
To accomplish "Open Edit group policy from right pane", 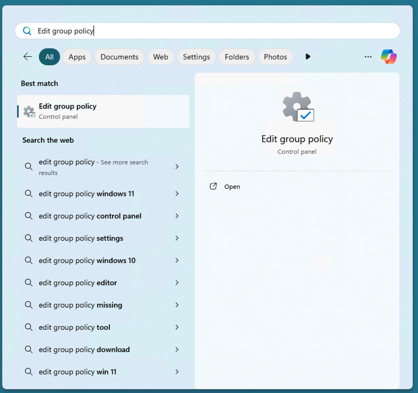I will click(232, 187).
